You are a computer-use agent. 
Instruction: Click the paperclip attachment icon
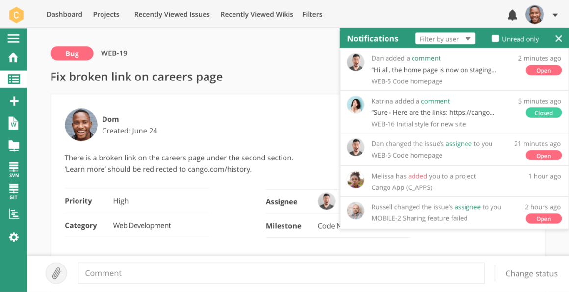pyautogui.click(x=56, y=273)
